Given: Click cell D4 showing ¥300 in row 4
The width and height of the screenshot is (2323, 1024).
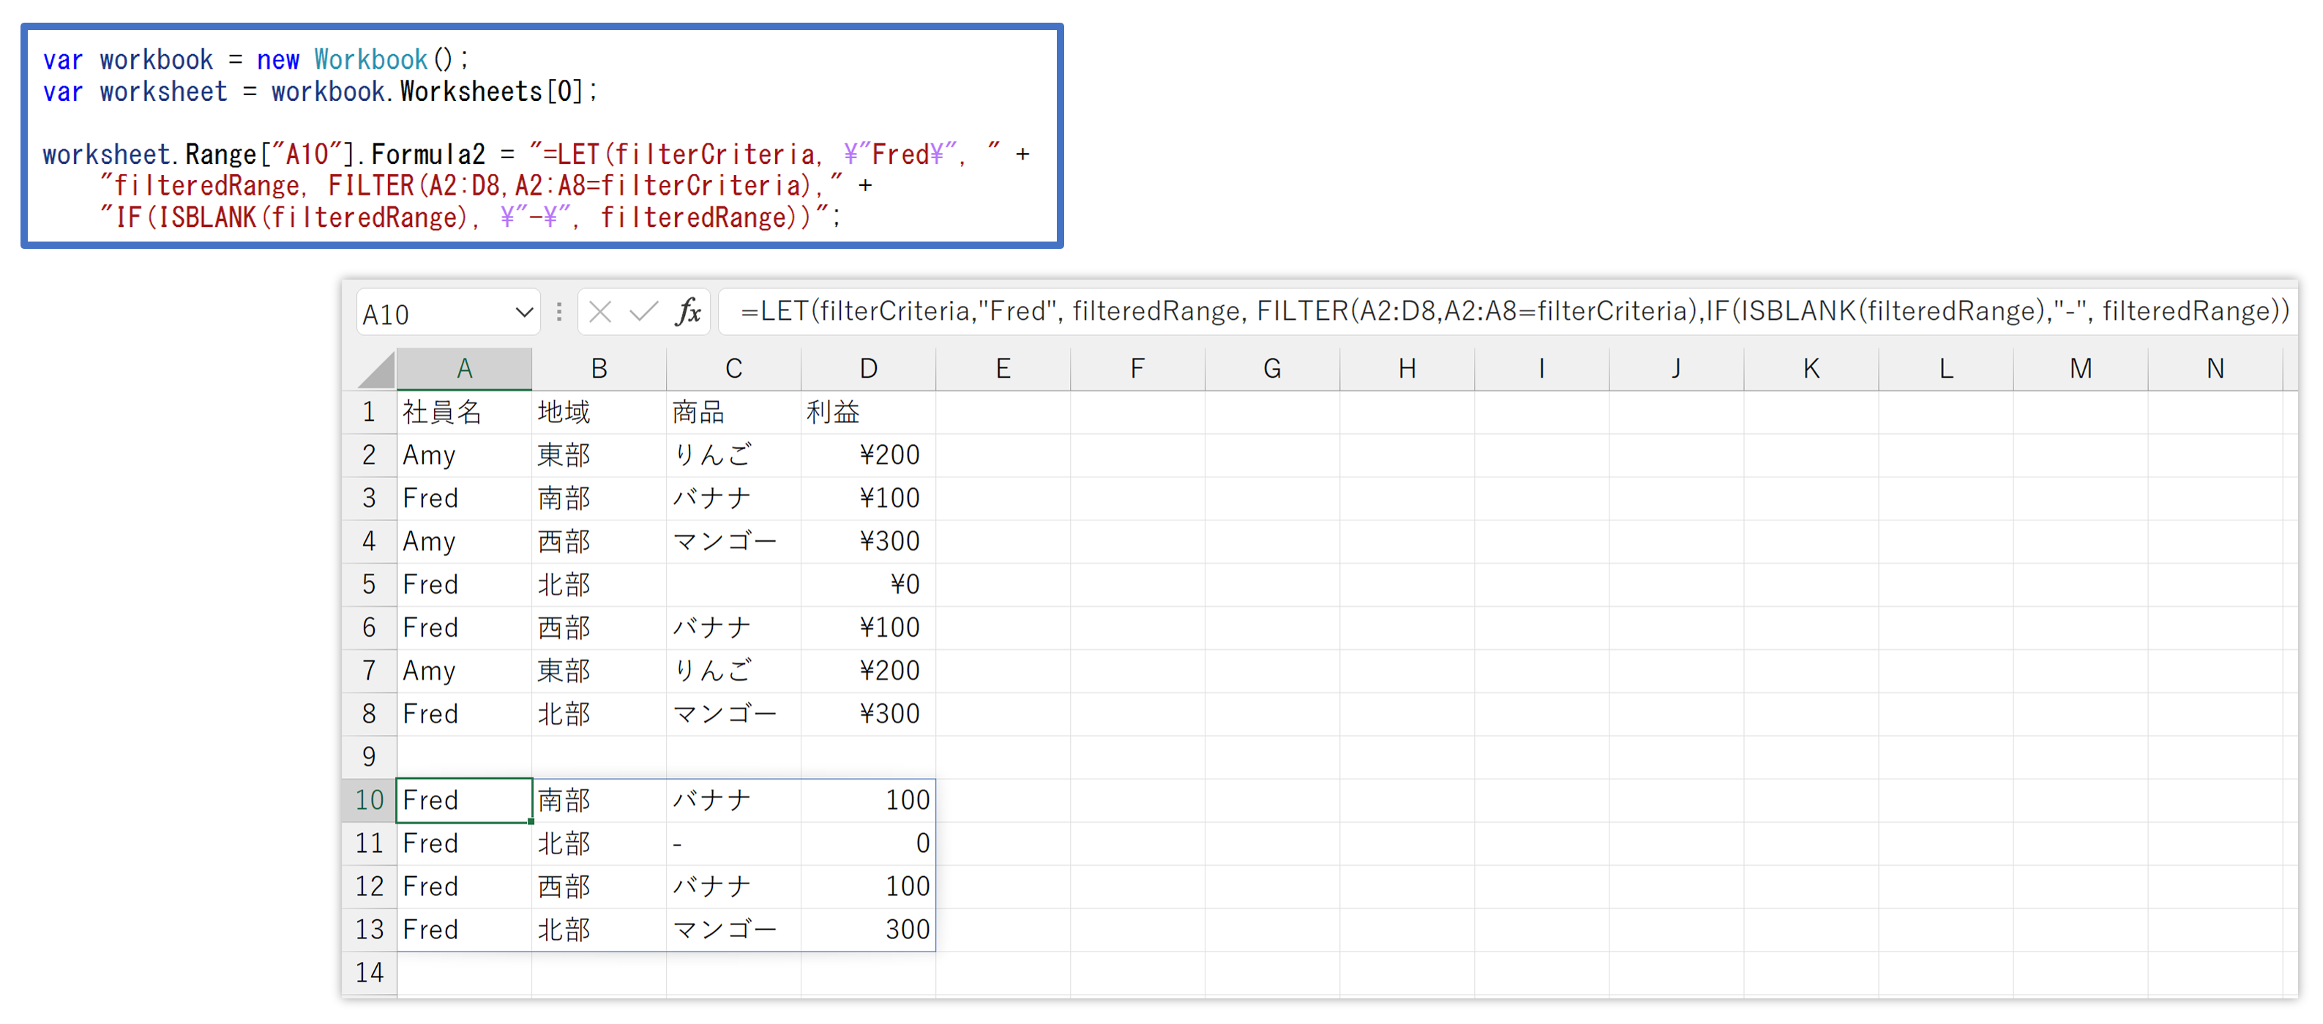Looking at the screenshot, I should click(x=867, y=542).
